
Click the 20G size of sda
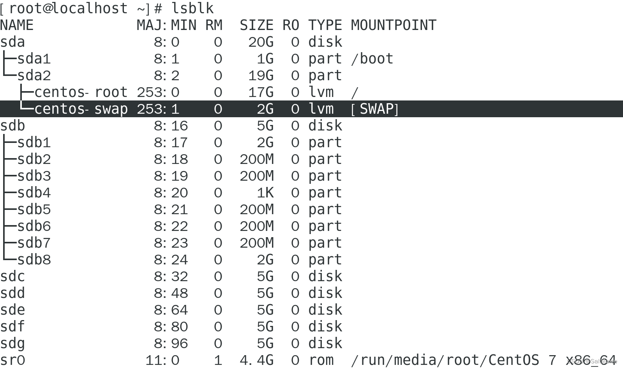(x=261, y=42)
